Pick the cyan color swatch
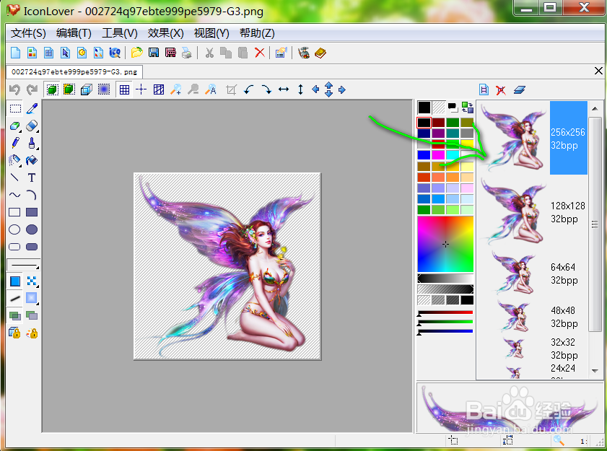The width and height of the screenshot is (607, 451). point(453,155)
